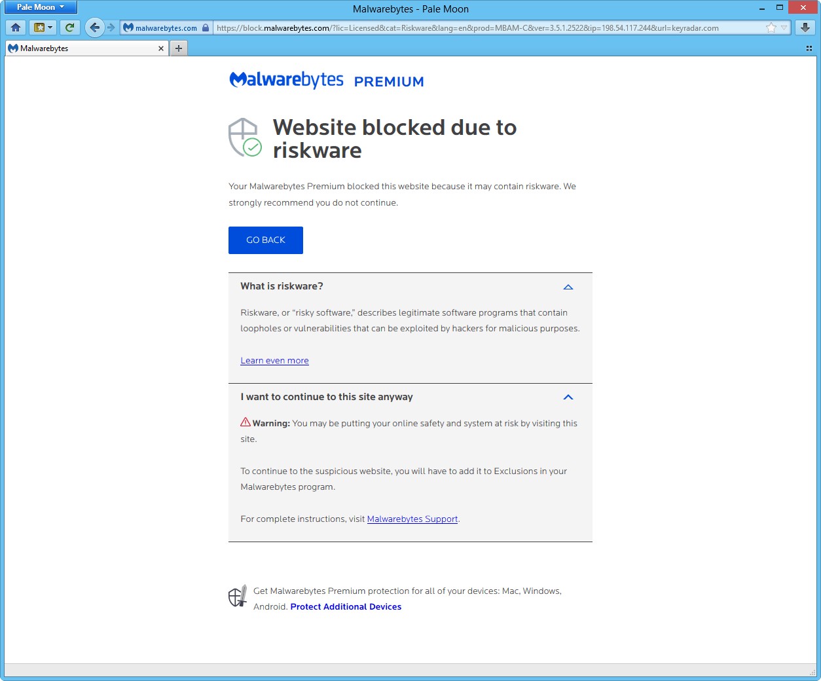
Task: Collapse the 'What is riskware?' section
Action: [x=568, y=287]
